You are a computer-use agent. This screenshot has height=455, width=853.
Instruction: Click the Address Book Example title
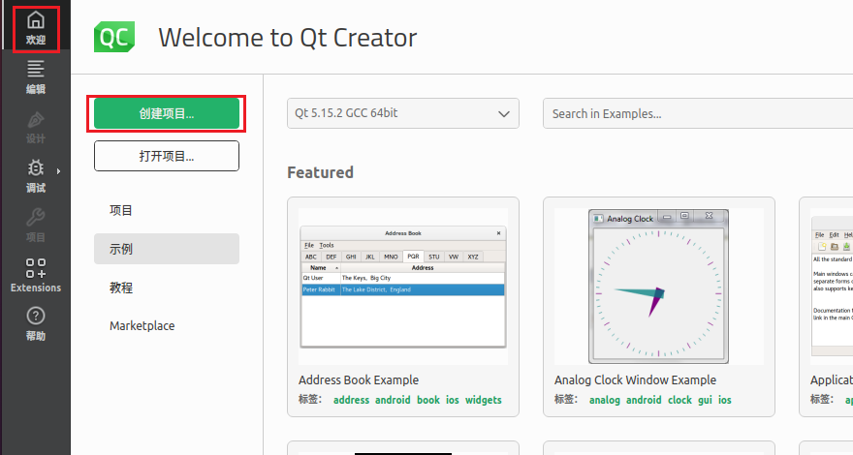[x=359, y=380]
